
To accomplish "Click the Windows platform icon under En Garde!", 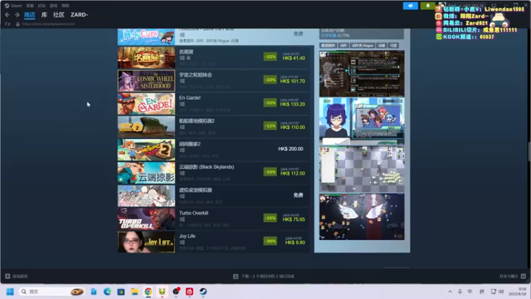I will (182, 104).
